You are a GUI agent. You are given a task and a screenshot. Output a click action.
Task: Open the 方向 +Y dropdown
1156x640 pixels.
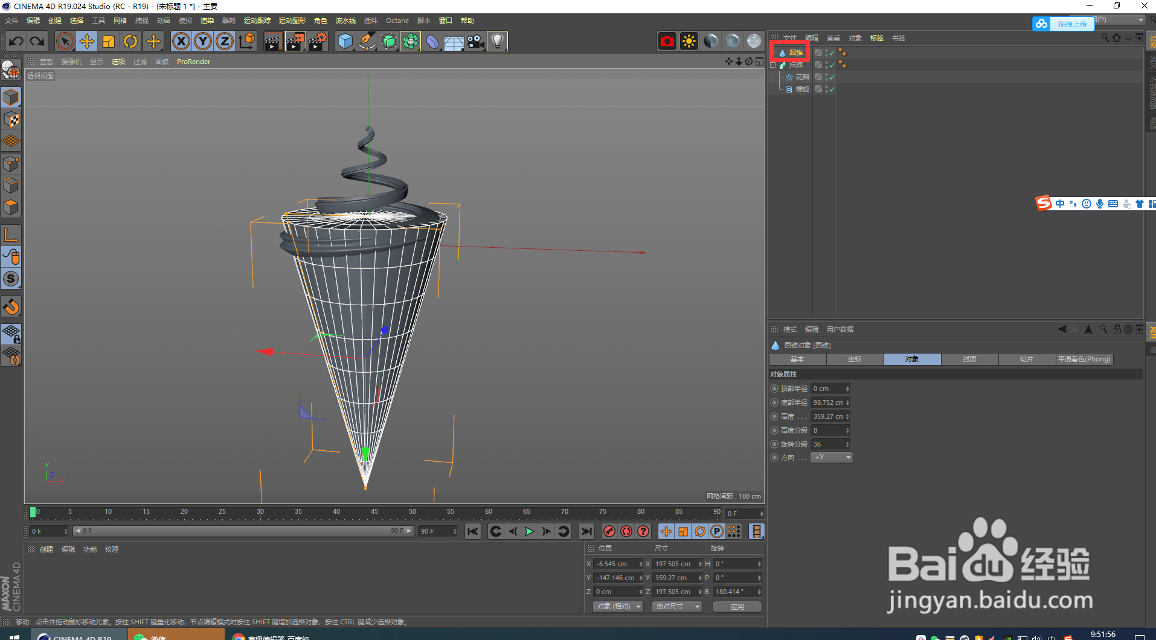tap(832, 457)
